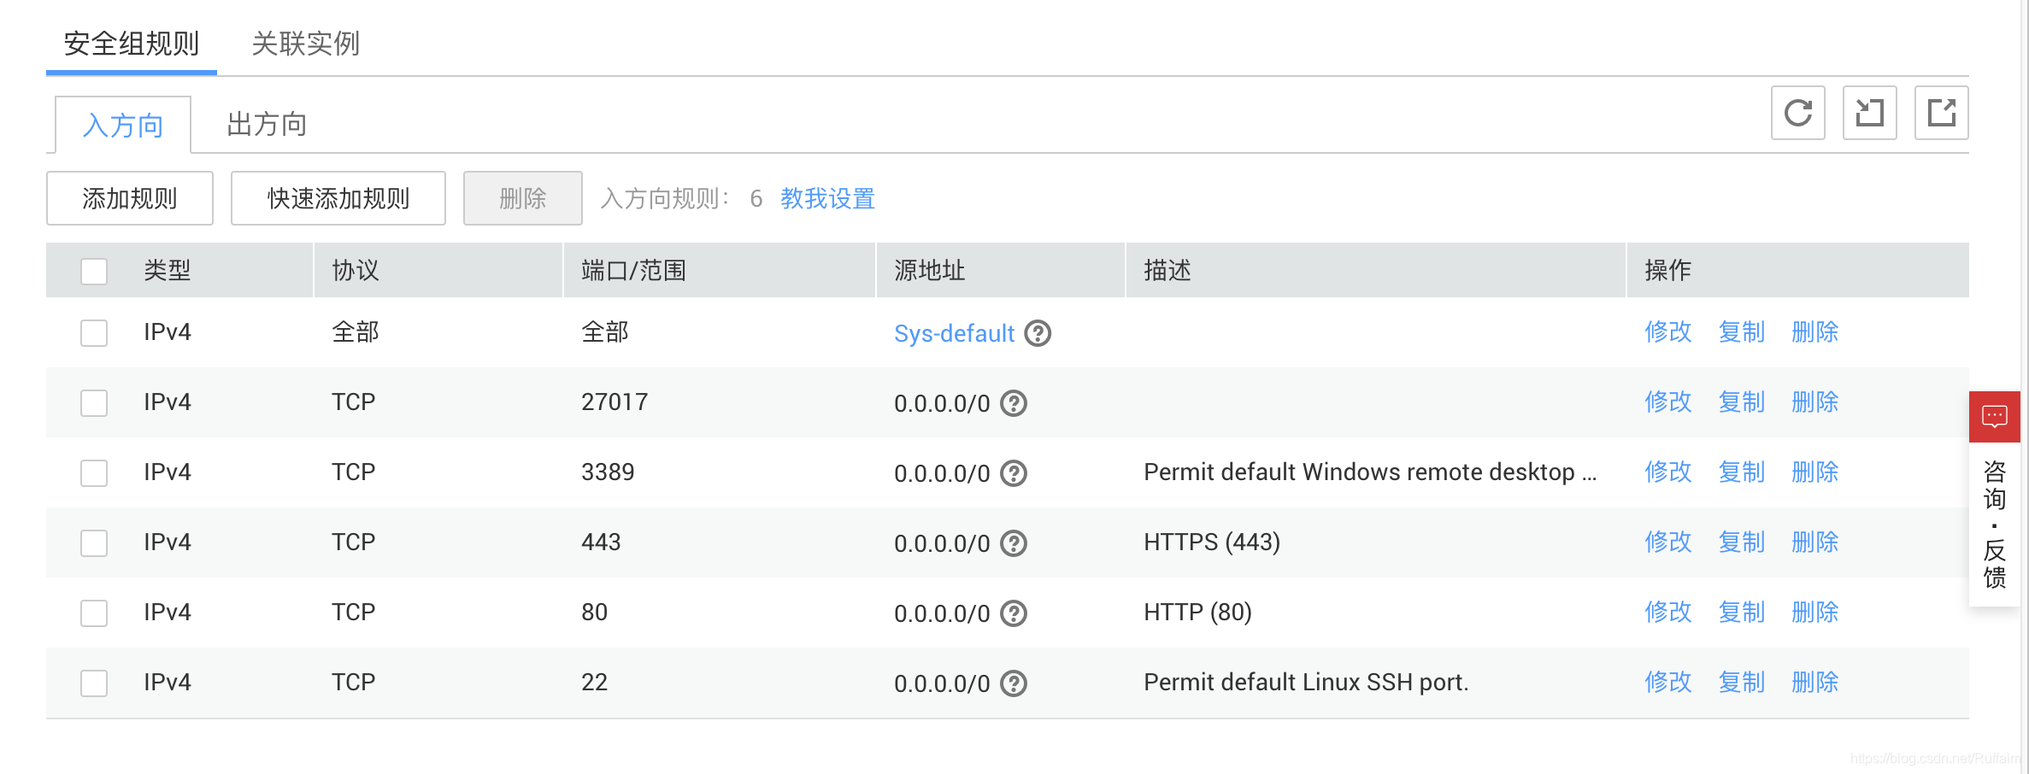The width and height of the screenshot is (2029, 774).
Task: Open the red feedback chat icon
Action: click(1994, 417)
